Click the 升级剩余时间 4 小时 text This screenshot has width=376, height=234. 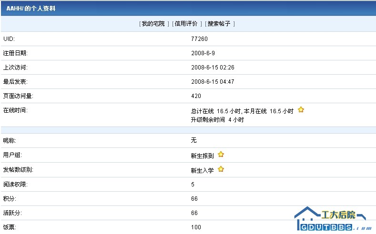coord(217,120)
